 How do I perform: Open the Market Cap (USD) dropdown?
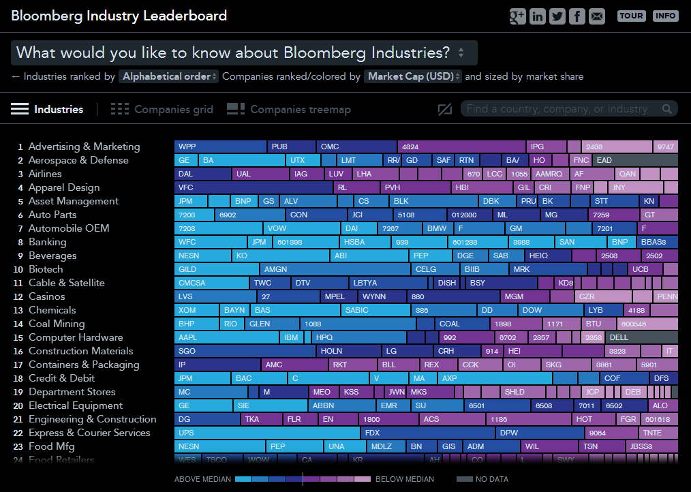(412, 76)
